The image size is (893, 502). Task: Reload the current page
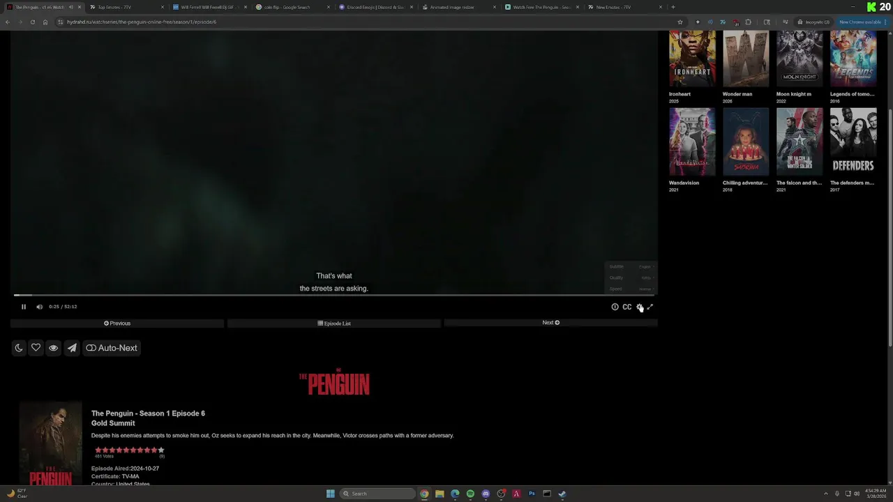[33, 22]
